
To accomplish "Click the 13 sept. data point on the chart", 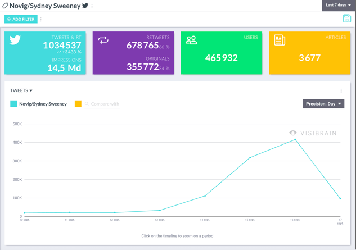I will 160,210.
